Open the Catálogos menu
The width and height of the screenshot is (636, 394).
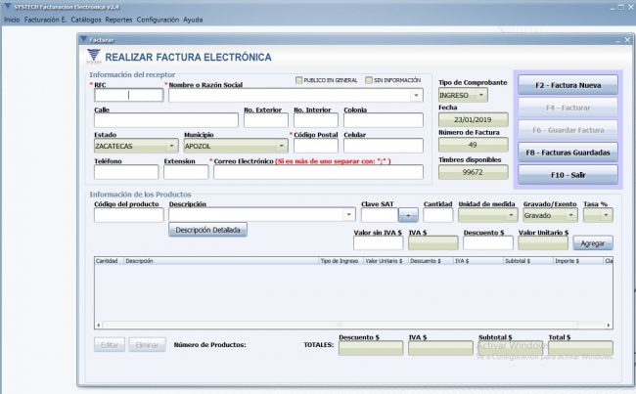click(x=86, y=20)
